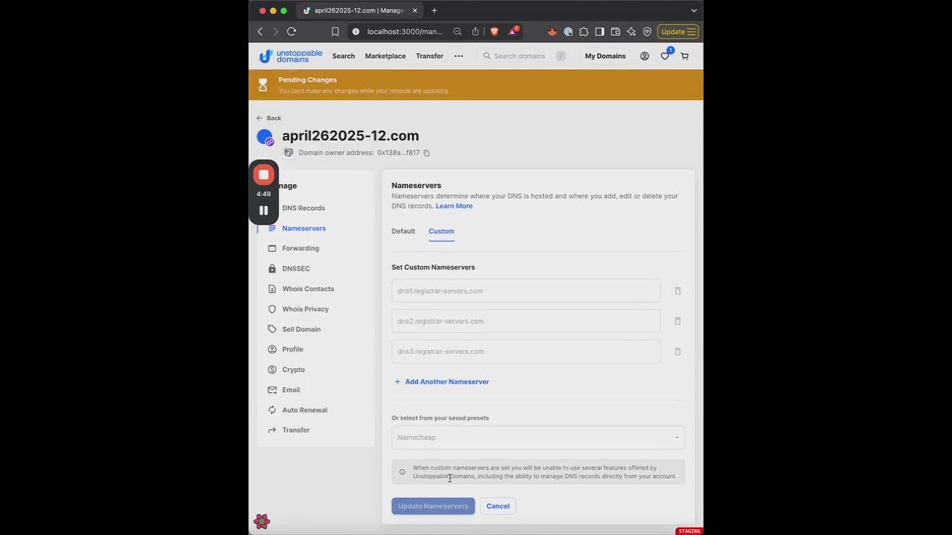Open Brave Shields lion icon
952x535 pixels.
pos(494,31)
